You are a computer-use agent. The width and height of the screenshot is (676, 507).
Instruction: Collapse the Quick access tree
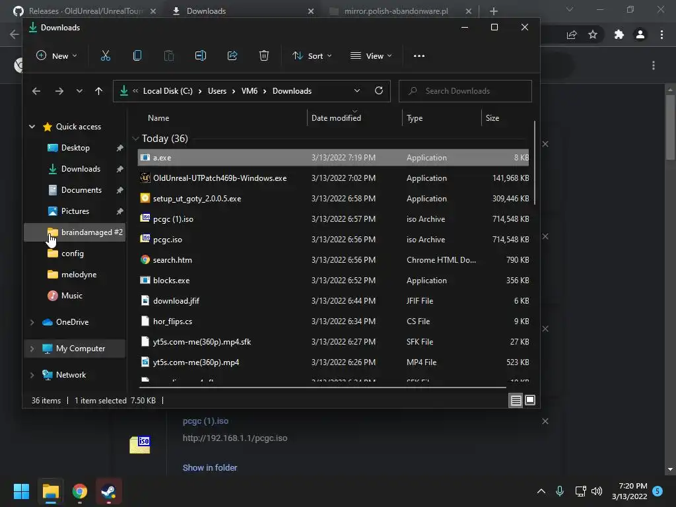click(32, 126)
